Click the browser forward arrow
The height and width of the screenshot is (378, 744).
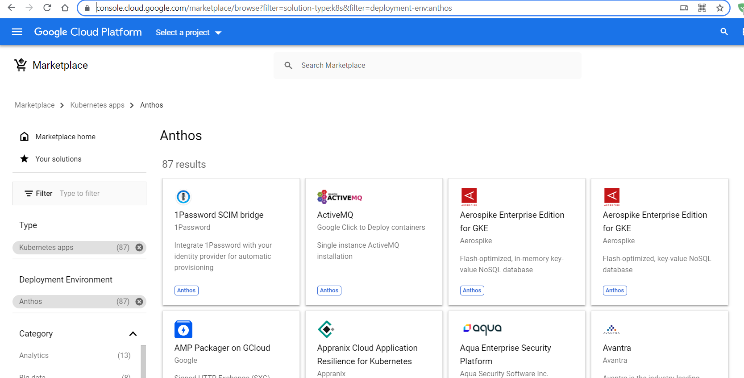(x=29, y=8)
